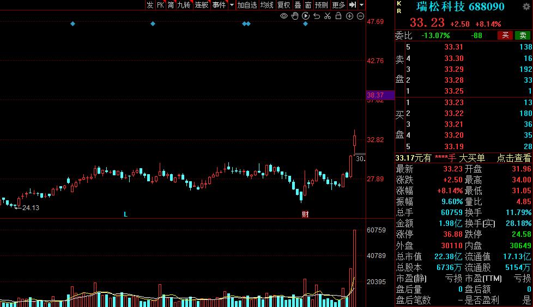Screen dimensions: 533x307
Task: Click the 33.17元有 大买单 notice
Action: click(440, 158)
